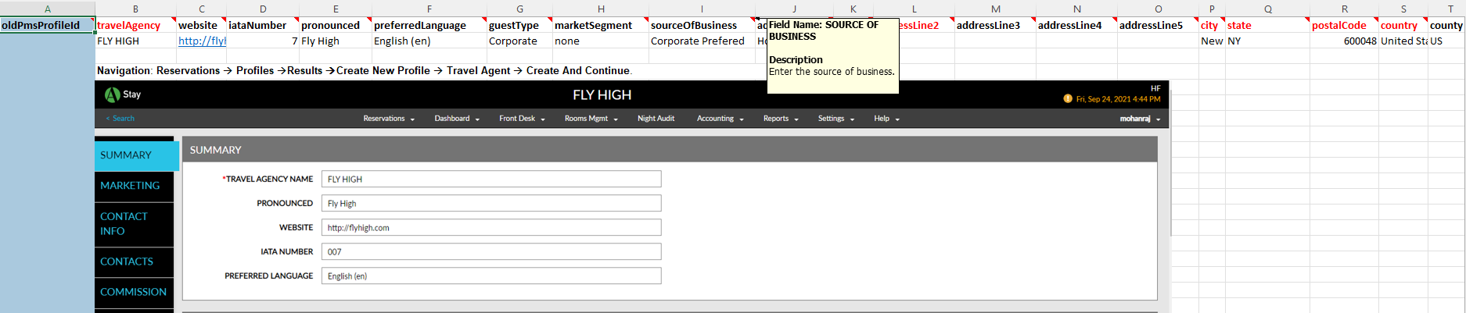Select the guestType header cell
The image size is (1466, 313).
click(519, 25)
